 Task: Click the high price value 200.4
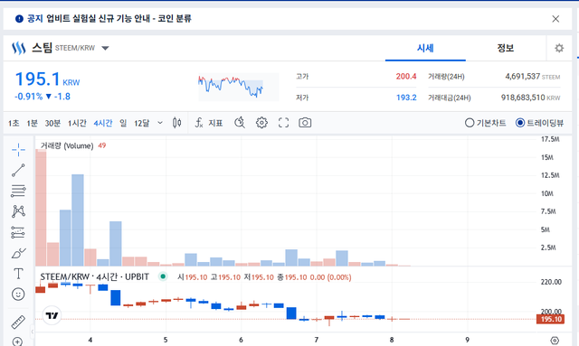coord(406,77)
